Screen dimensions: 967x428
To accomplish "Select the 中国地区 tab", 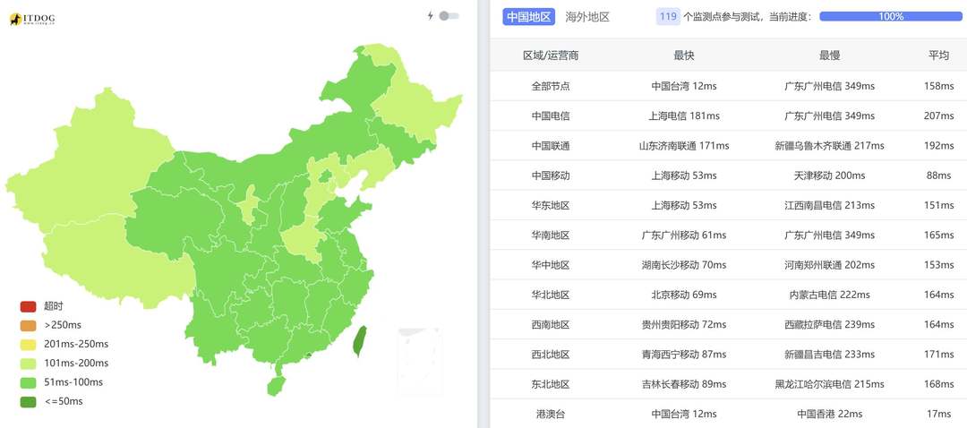I will coord(528,17).
